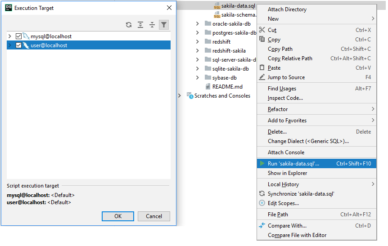Choose Inspect Code... menu entry

pyautogui.click(x=317, y=98)
